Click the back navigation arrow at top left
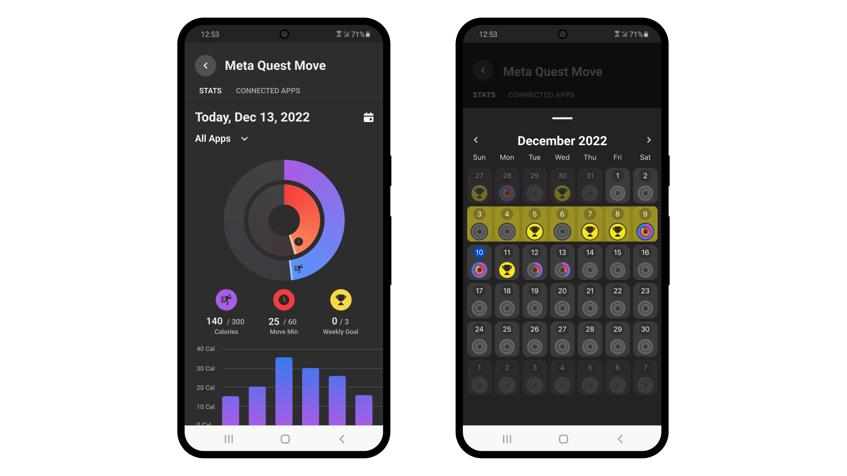The width and height of the screenshot is (847, 476). pos(206,65)
